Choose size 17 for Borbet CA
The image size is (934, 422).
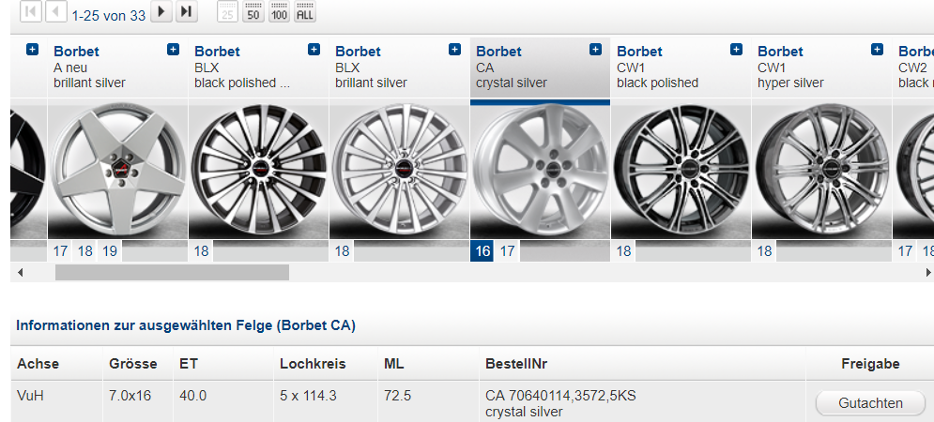coord(508,251)
